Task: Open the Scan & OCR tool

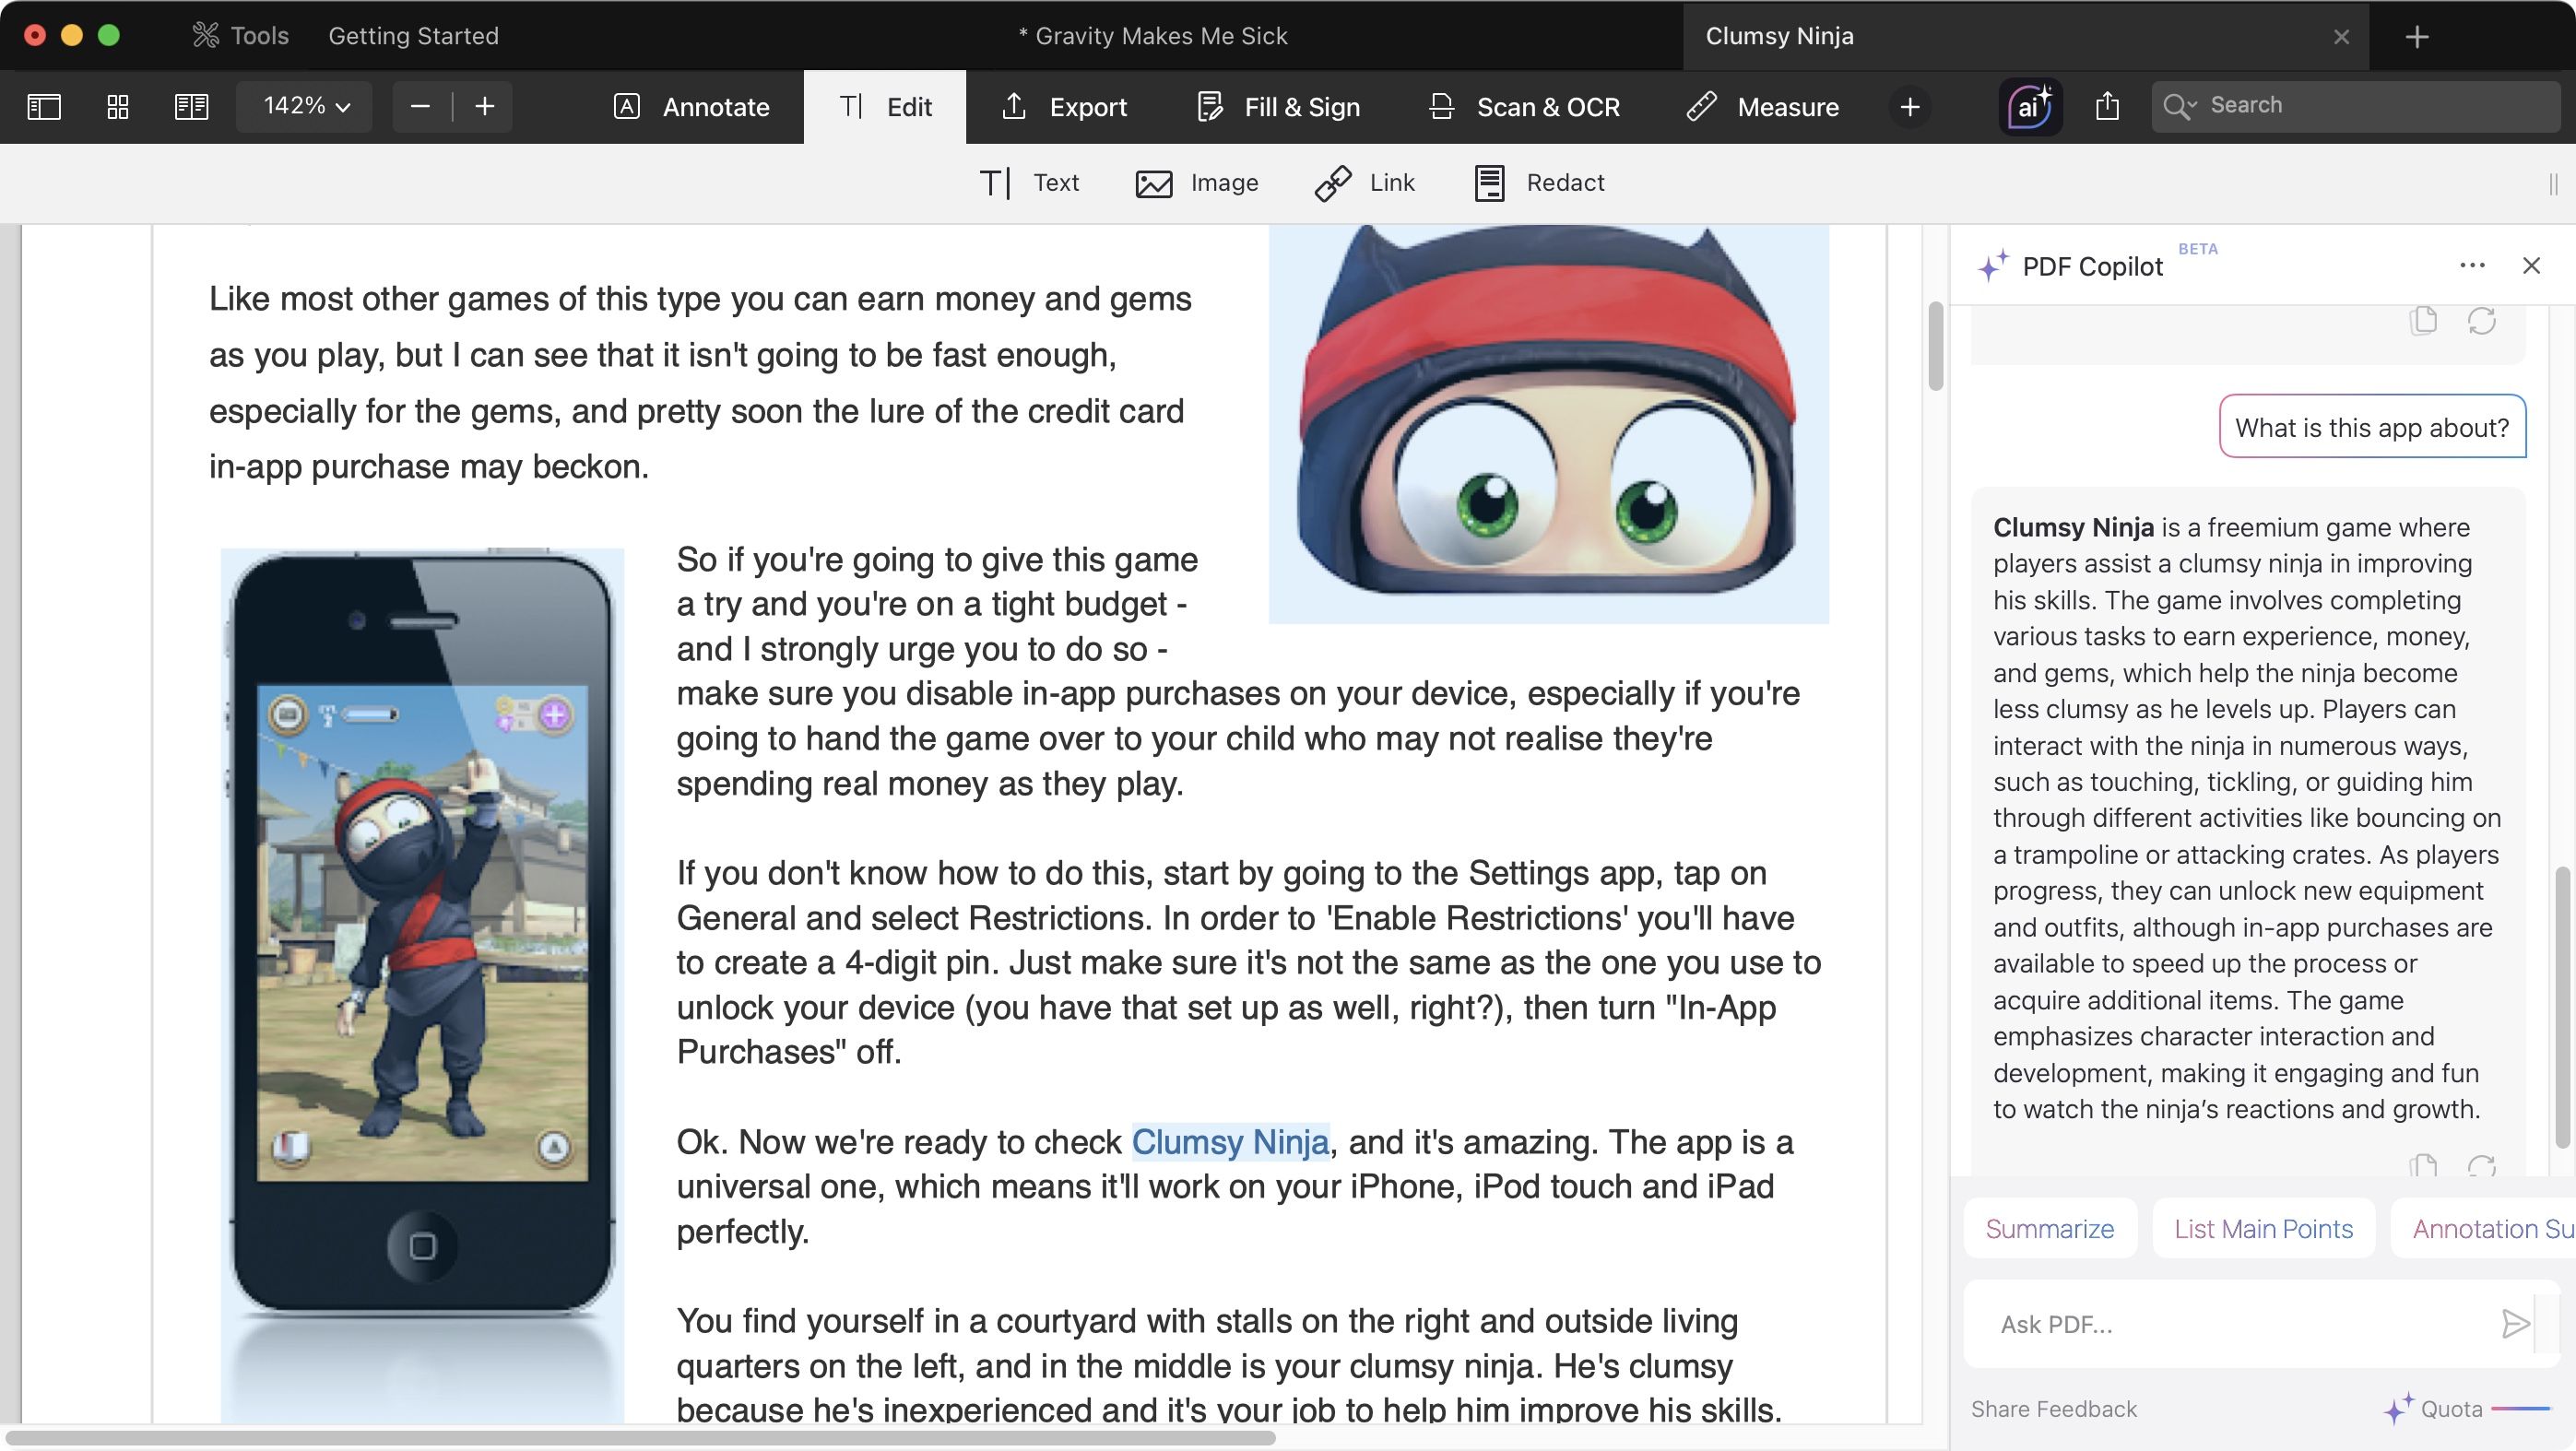Action: [x=1521, y=107]
